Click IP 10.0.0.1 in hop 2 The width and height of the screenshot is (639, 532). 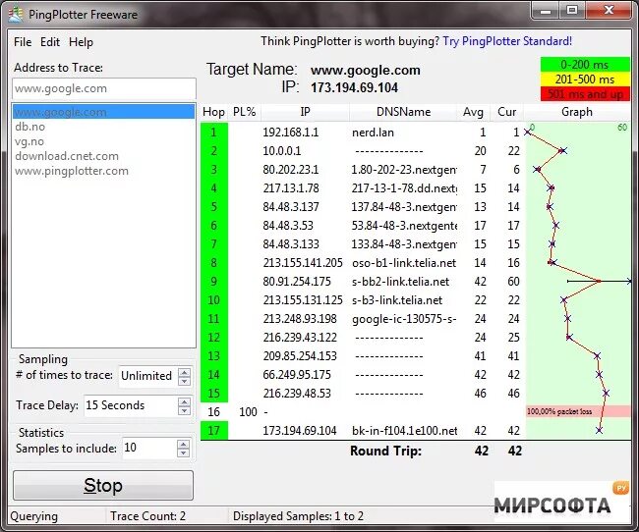(x=281, y=151)
